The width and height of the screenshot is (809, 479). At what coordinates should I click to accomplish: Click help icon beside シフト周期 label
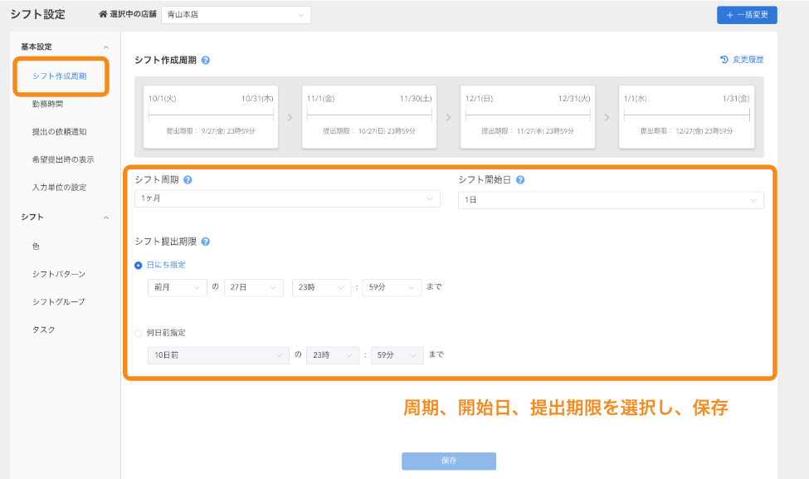coord(188,179)
